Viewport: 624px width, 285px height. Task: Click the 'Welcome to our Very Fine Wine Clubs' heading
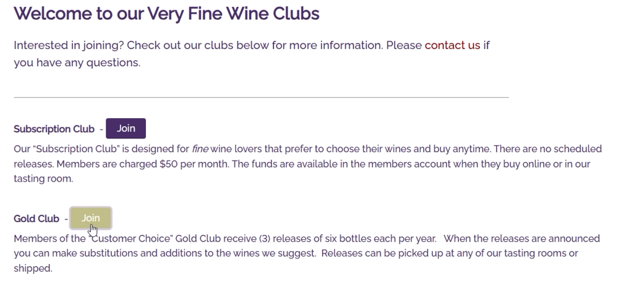click(x=166, y=13)
